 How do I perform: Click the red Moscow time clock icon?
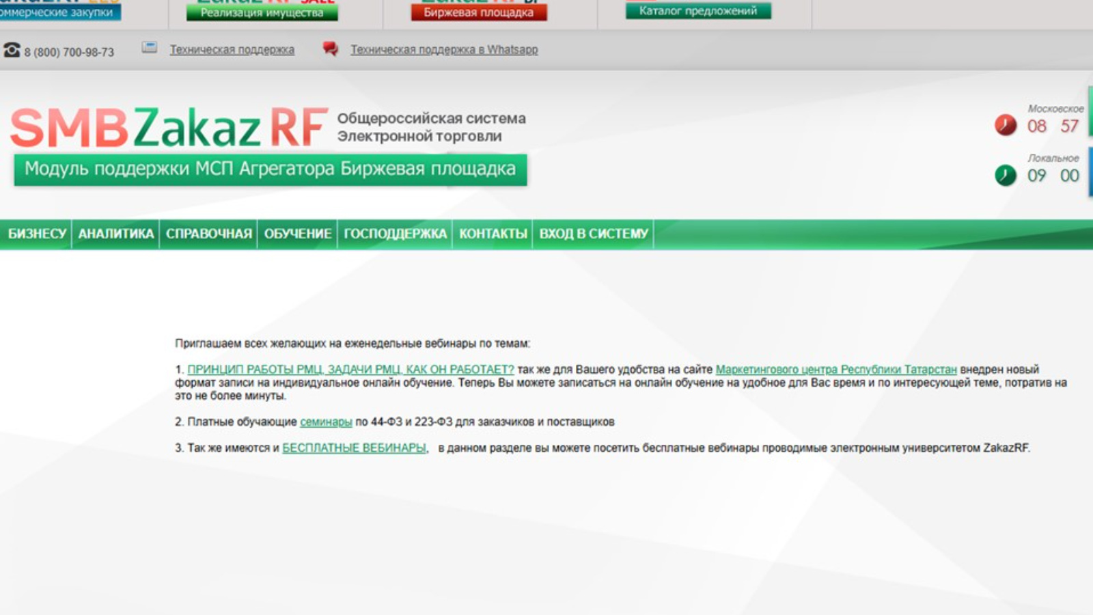point(1005,125)
